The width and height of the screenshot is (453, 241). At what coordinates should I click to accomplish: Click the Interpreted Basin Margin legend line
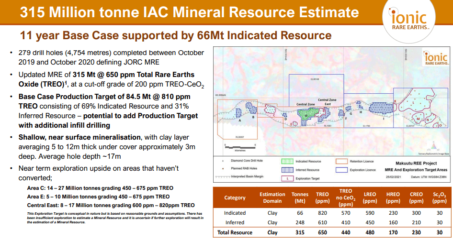pyautogui.click(x=223, y=176)
